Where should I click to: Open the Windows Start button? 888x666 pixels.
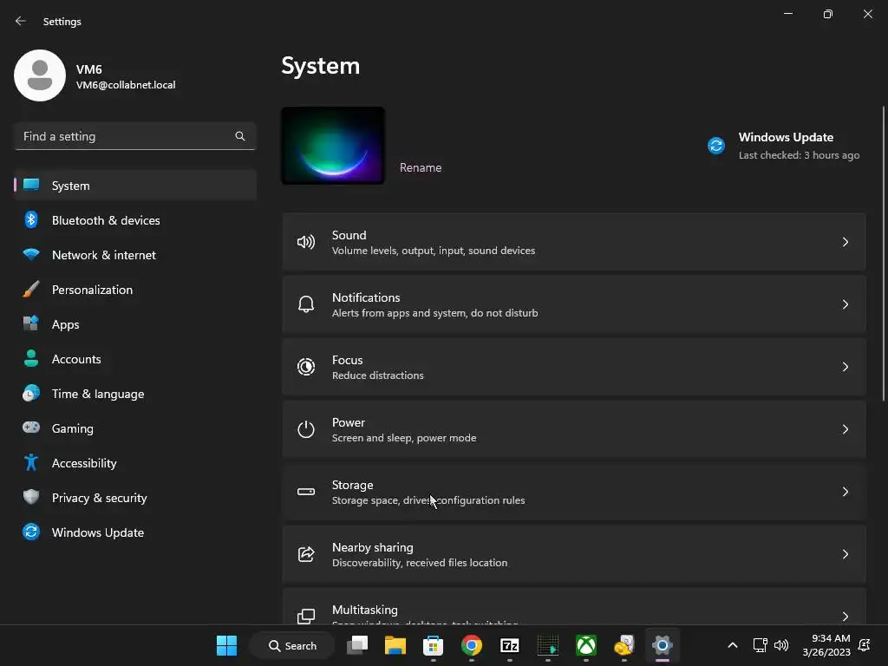coord(226,645)
